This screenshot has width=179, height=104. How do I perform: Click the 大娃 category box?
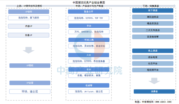coord(89,55)
